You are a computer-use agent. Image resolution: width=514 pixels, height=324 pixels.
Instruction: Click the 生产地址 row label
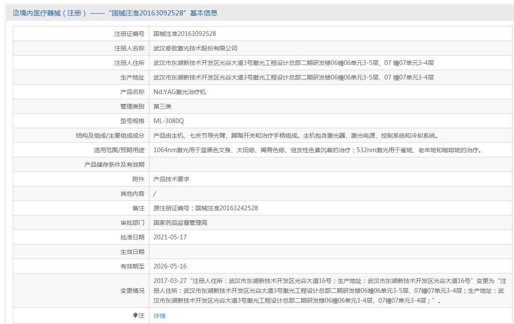pos(132,77)
